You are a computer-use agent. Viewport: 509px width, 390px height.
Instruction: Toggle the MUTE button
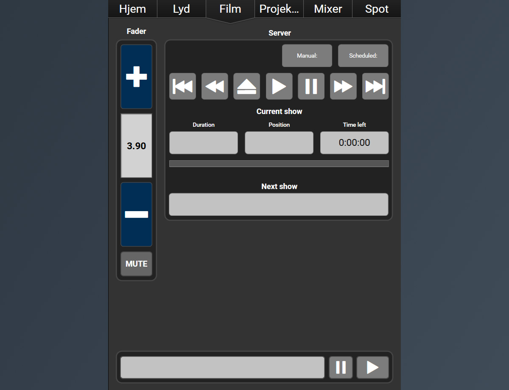(136, 264)
